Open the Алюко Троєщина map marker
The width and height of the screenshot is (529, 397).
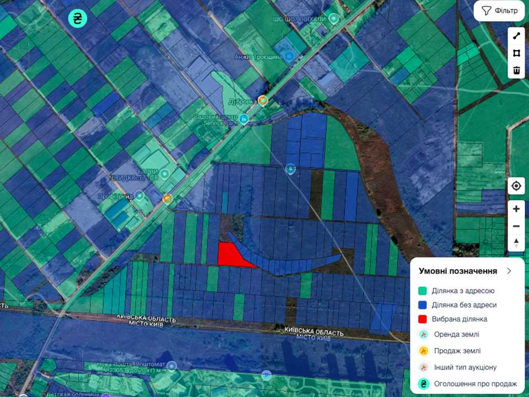289,55
